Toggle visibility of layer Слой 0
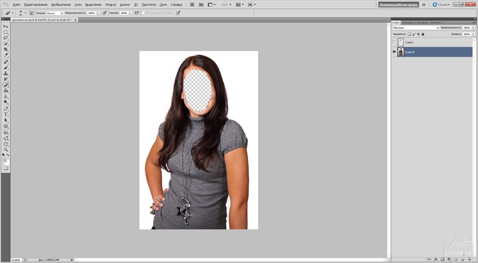 [394, 52]
